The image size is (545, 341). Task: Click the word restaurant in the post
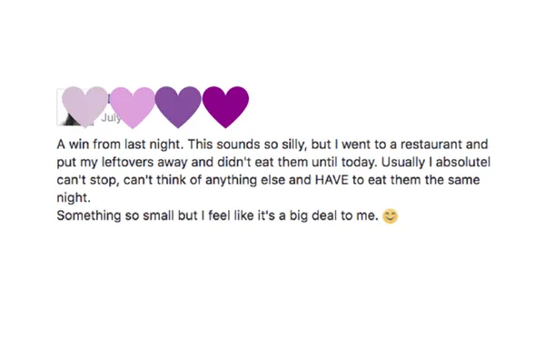(429, 144)
